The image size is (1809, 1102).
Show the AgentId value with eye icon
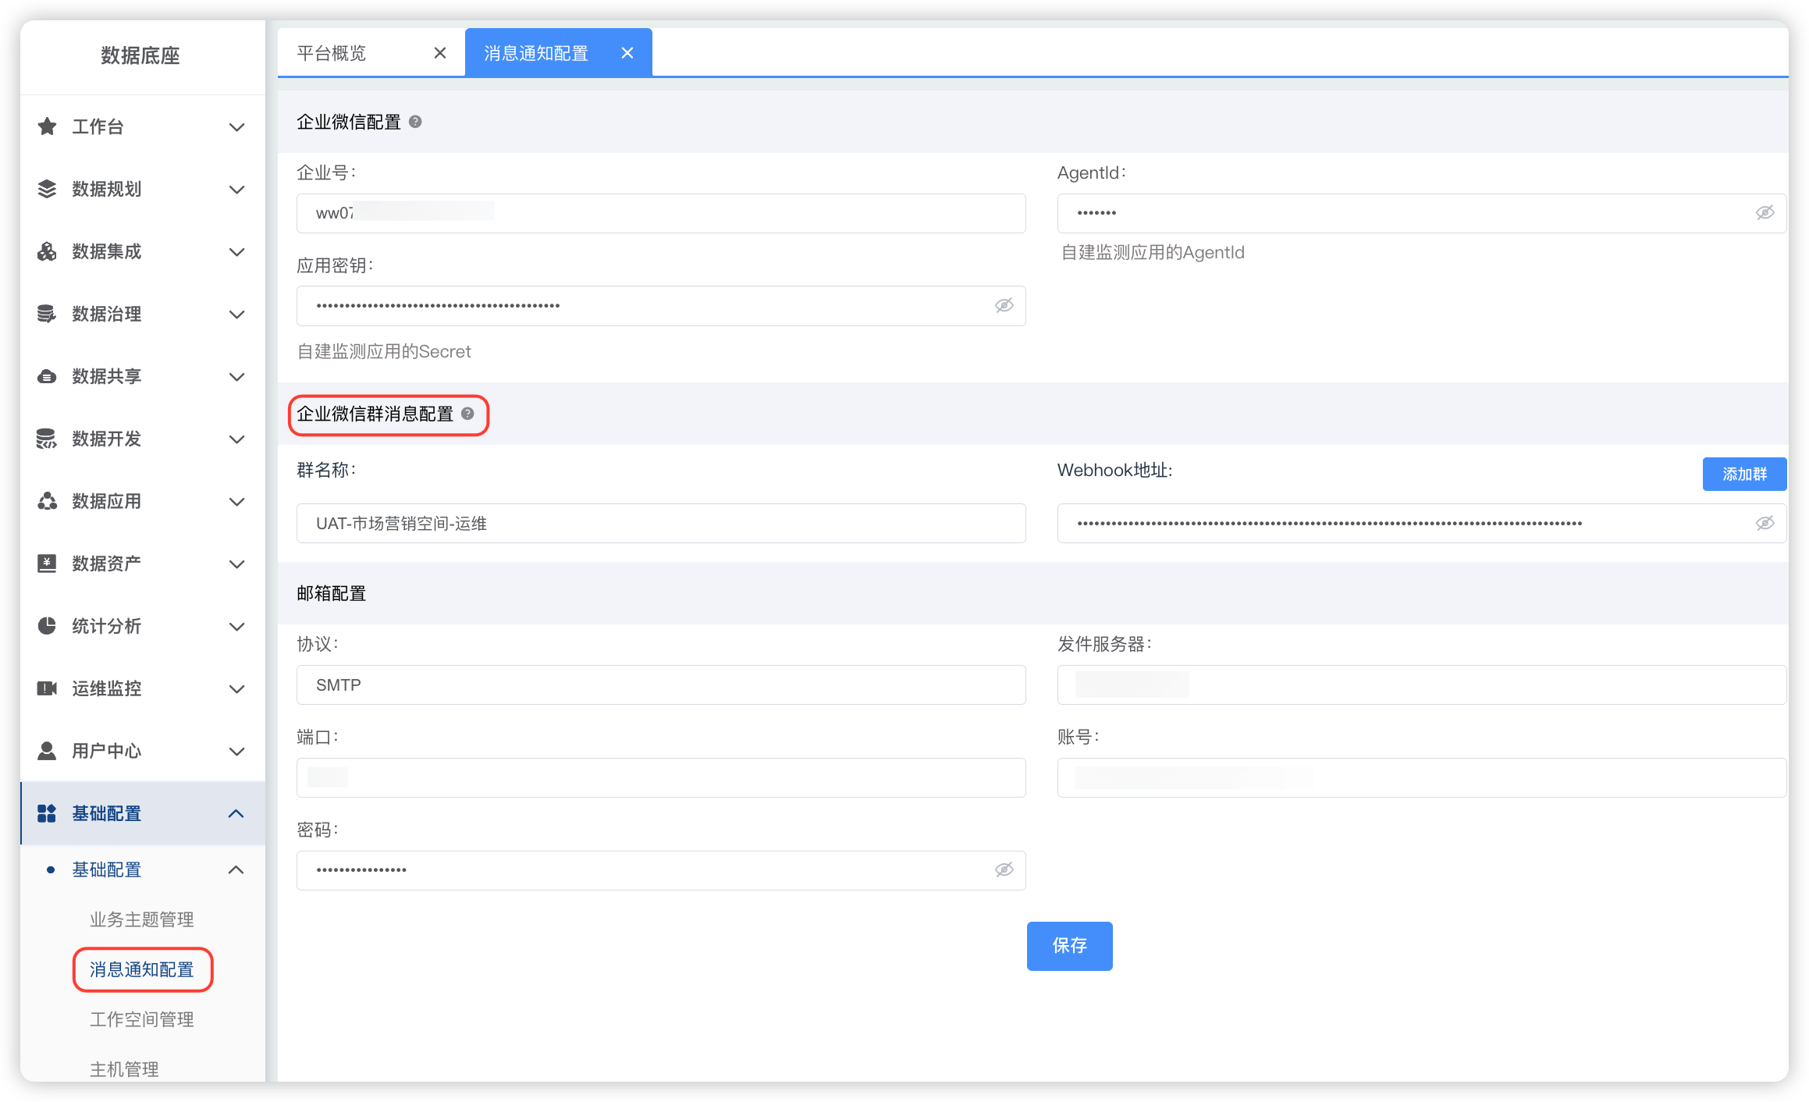tap(1765, 213)
